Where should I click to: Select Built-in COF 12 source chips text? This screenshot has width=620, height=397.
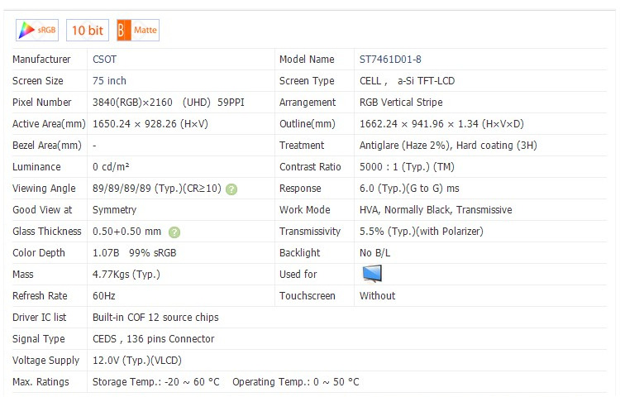(155, 317)
